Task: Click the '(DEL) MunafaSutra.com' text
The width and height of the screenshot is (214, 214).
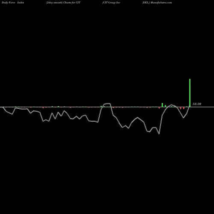Action: click(157, 3)
